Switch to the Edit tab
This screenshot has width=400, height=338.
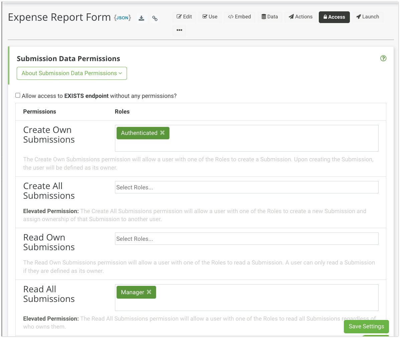coord(184,17)
